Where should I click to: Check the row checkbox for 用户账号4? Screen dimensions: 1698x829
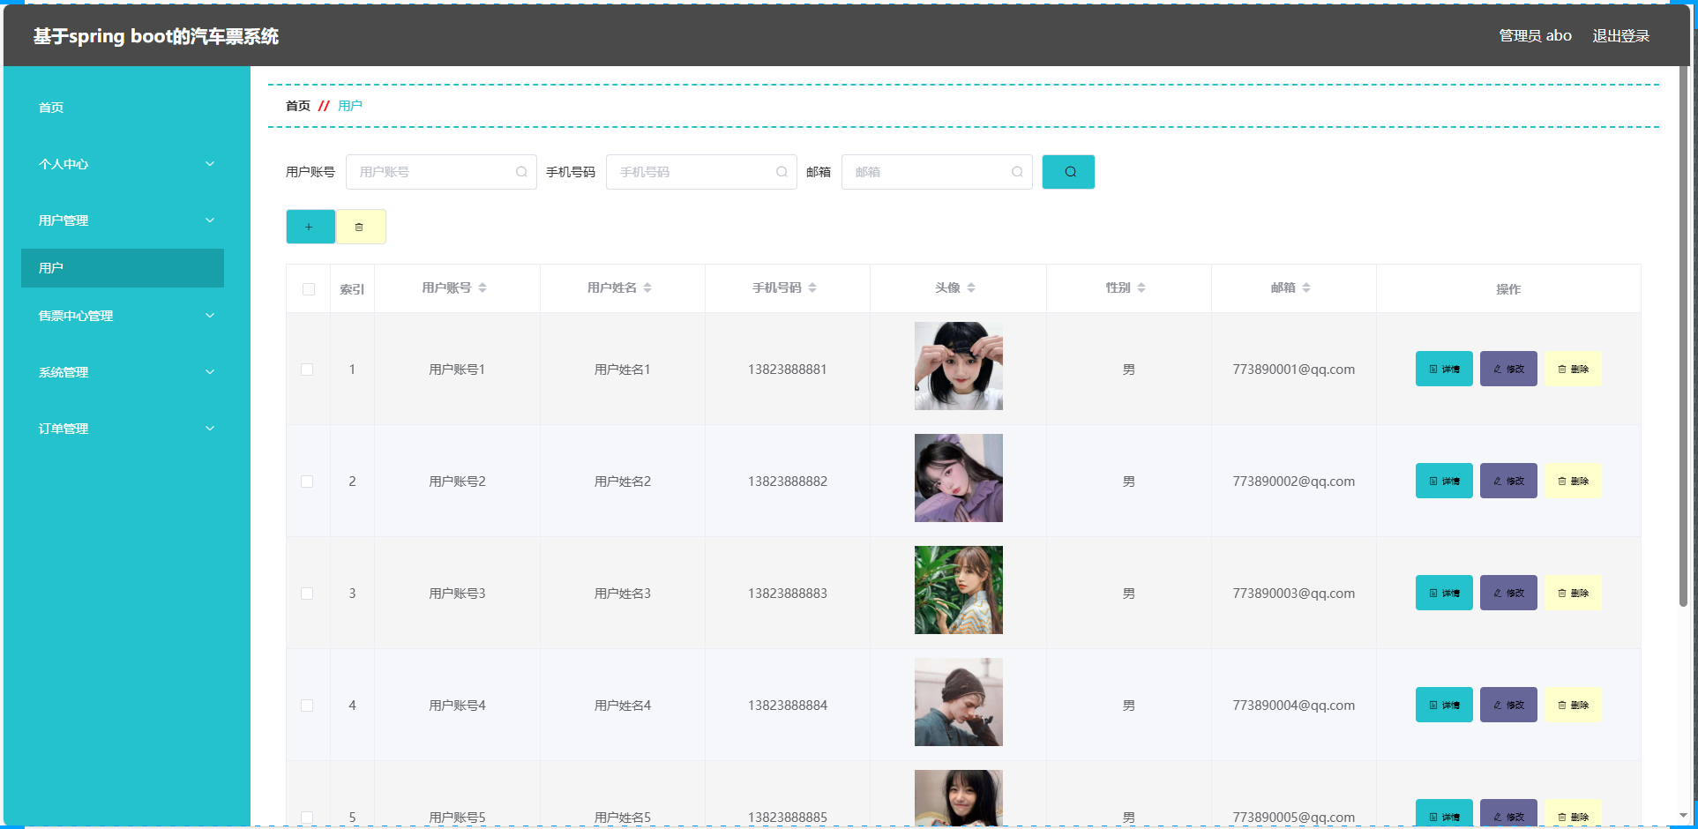pyautogui.click(x=307, y=706)
